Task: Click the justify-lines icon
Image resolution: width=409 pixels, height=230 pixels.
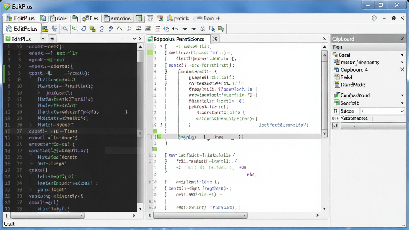Action: click(x=148, y=29)
